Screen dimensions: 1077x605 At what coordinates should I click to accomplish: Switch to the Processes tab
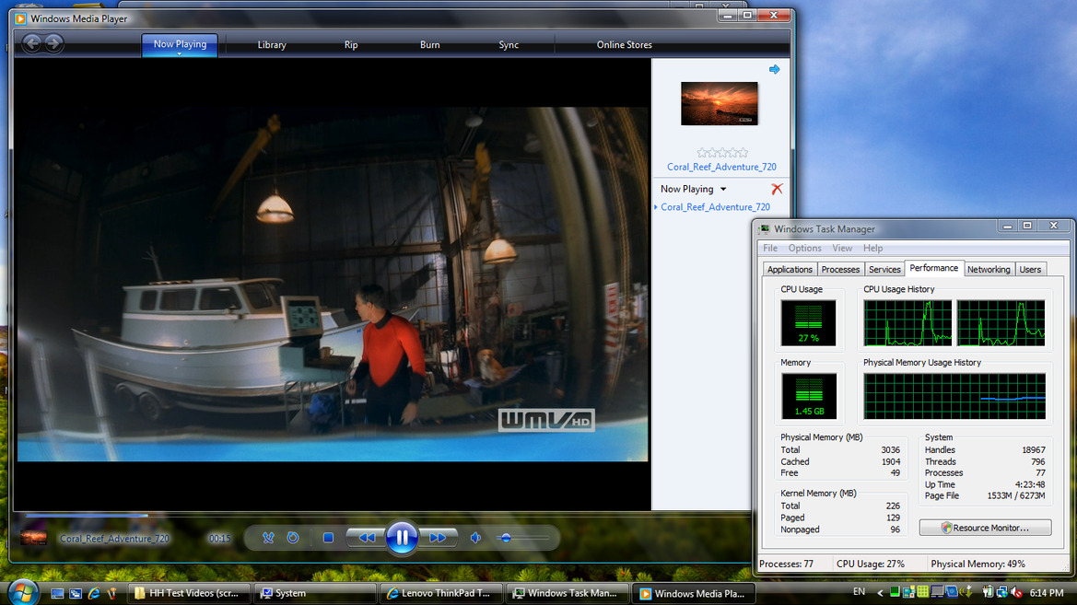coord(840,269)
